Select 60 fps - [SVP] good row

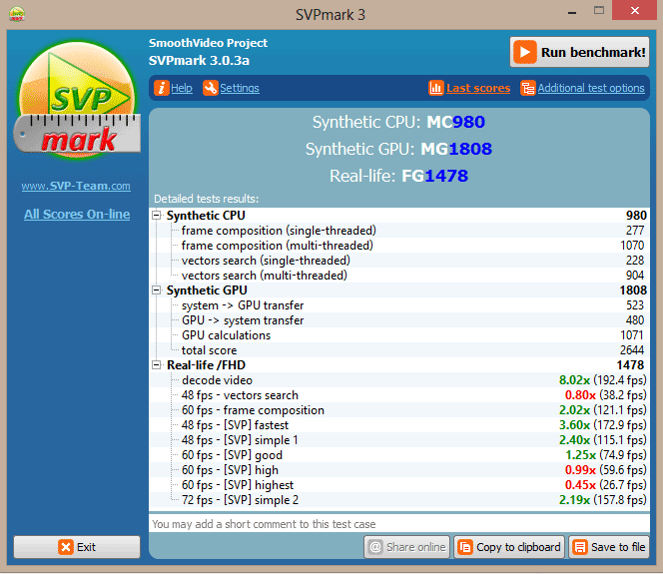coord(399,455)
